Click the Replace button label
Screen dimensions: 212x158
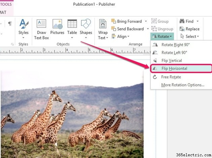click(x=192, y=29)
